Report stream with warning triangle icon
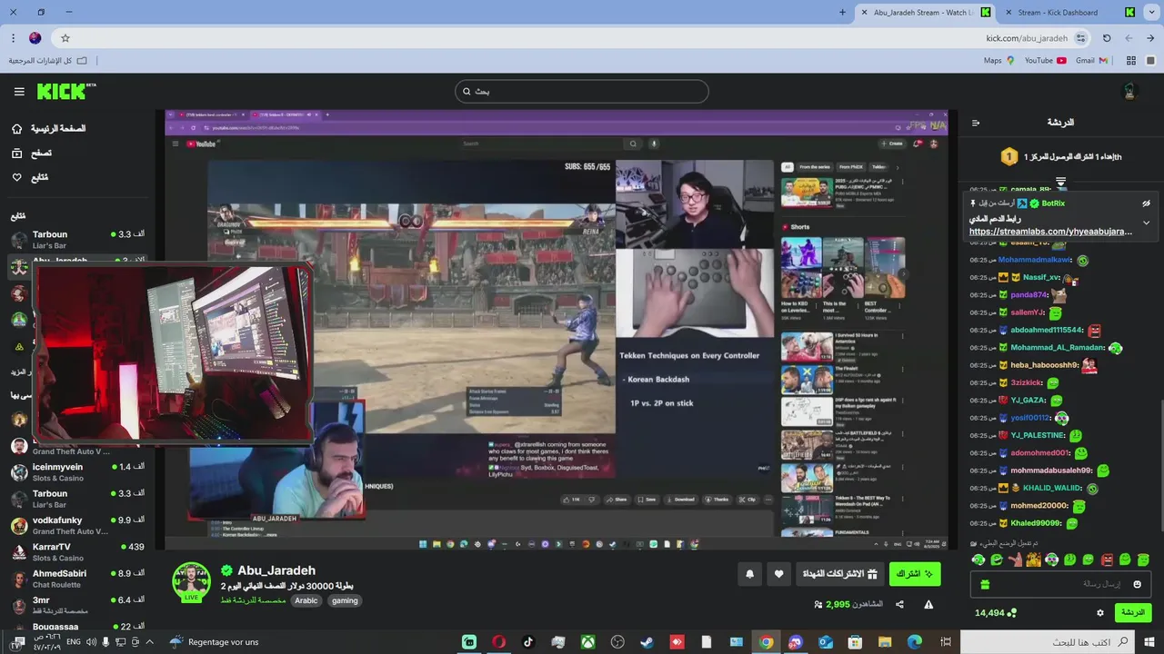The width and height of the screenshot is (1164, 654). (x=928, y=604)
